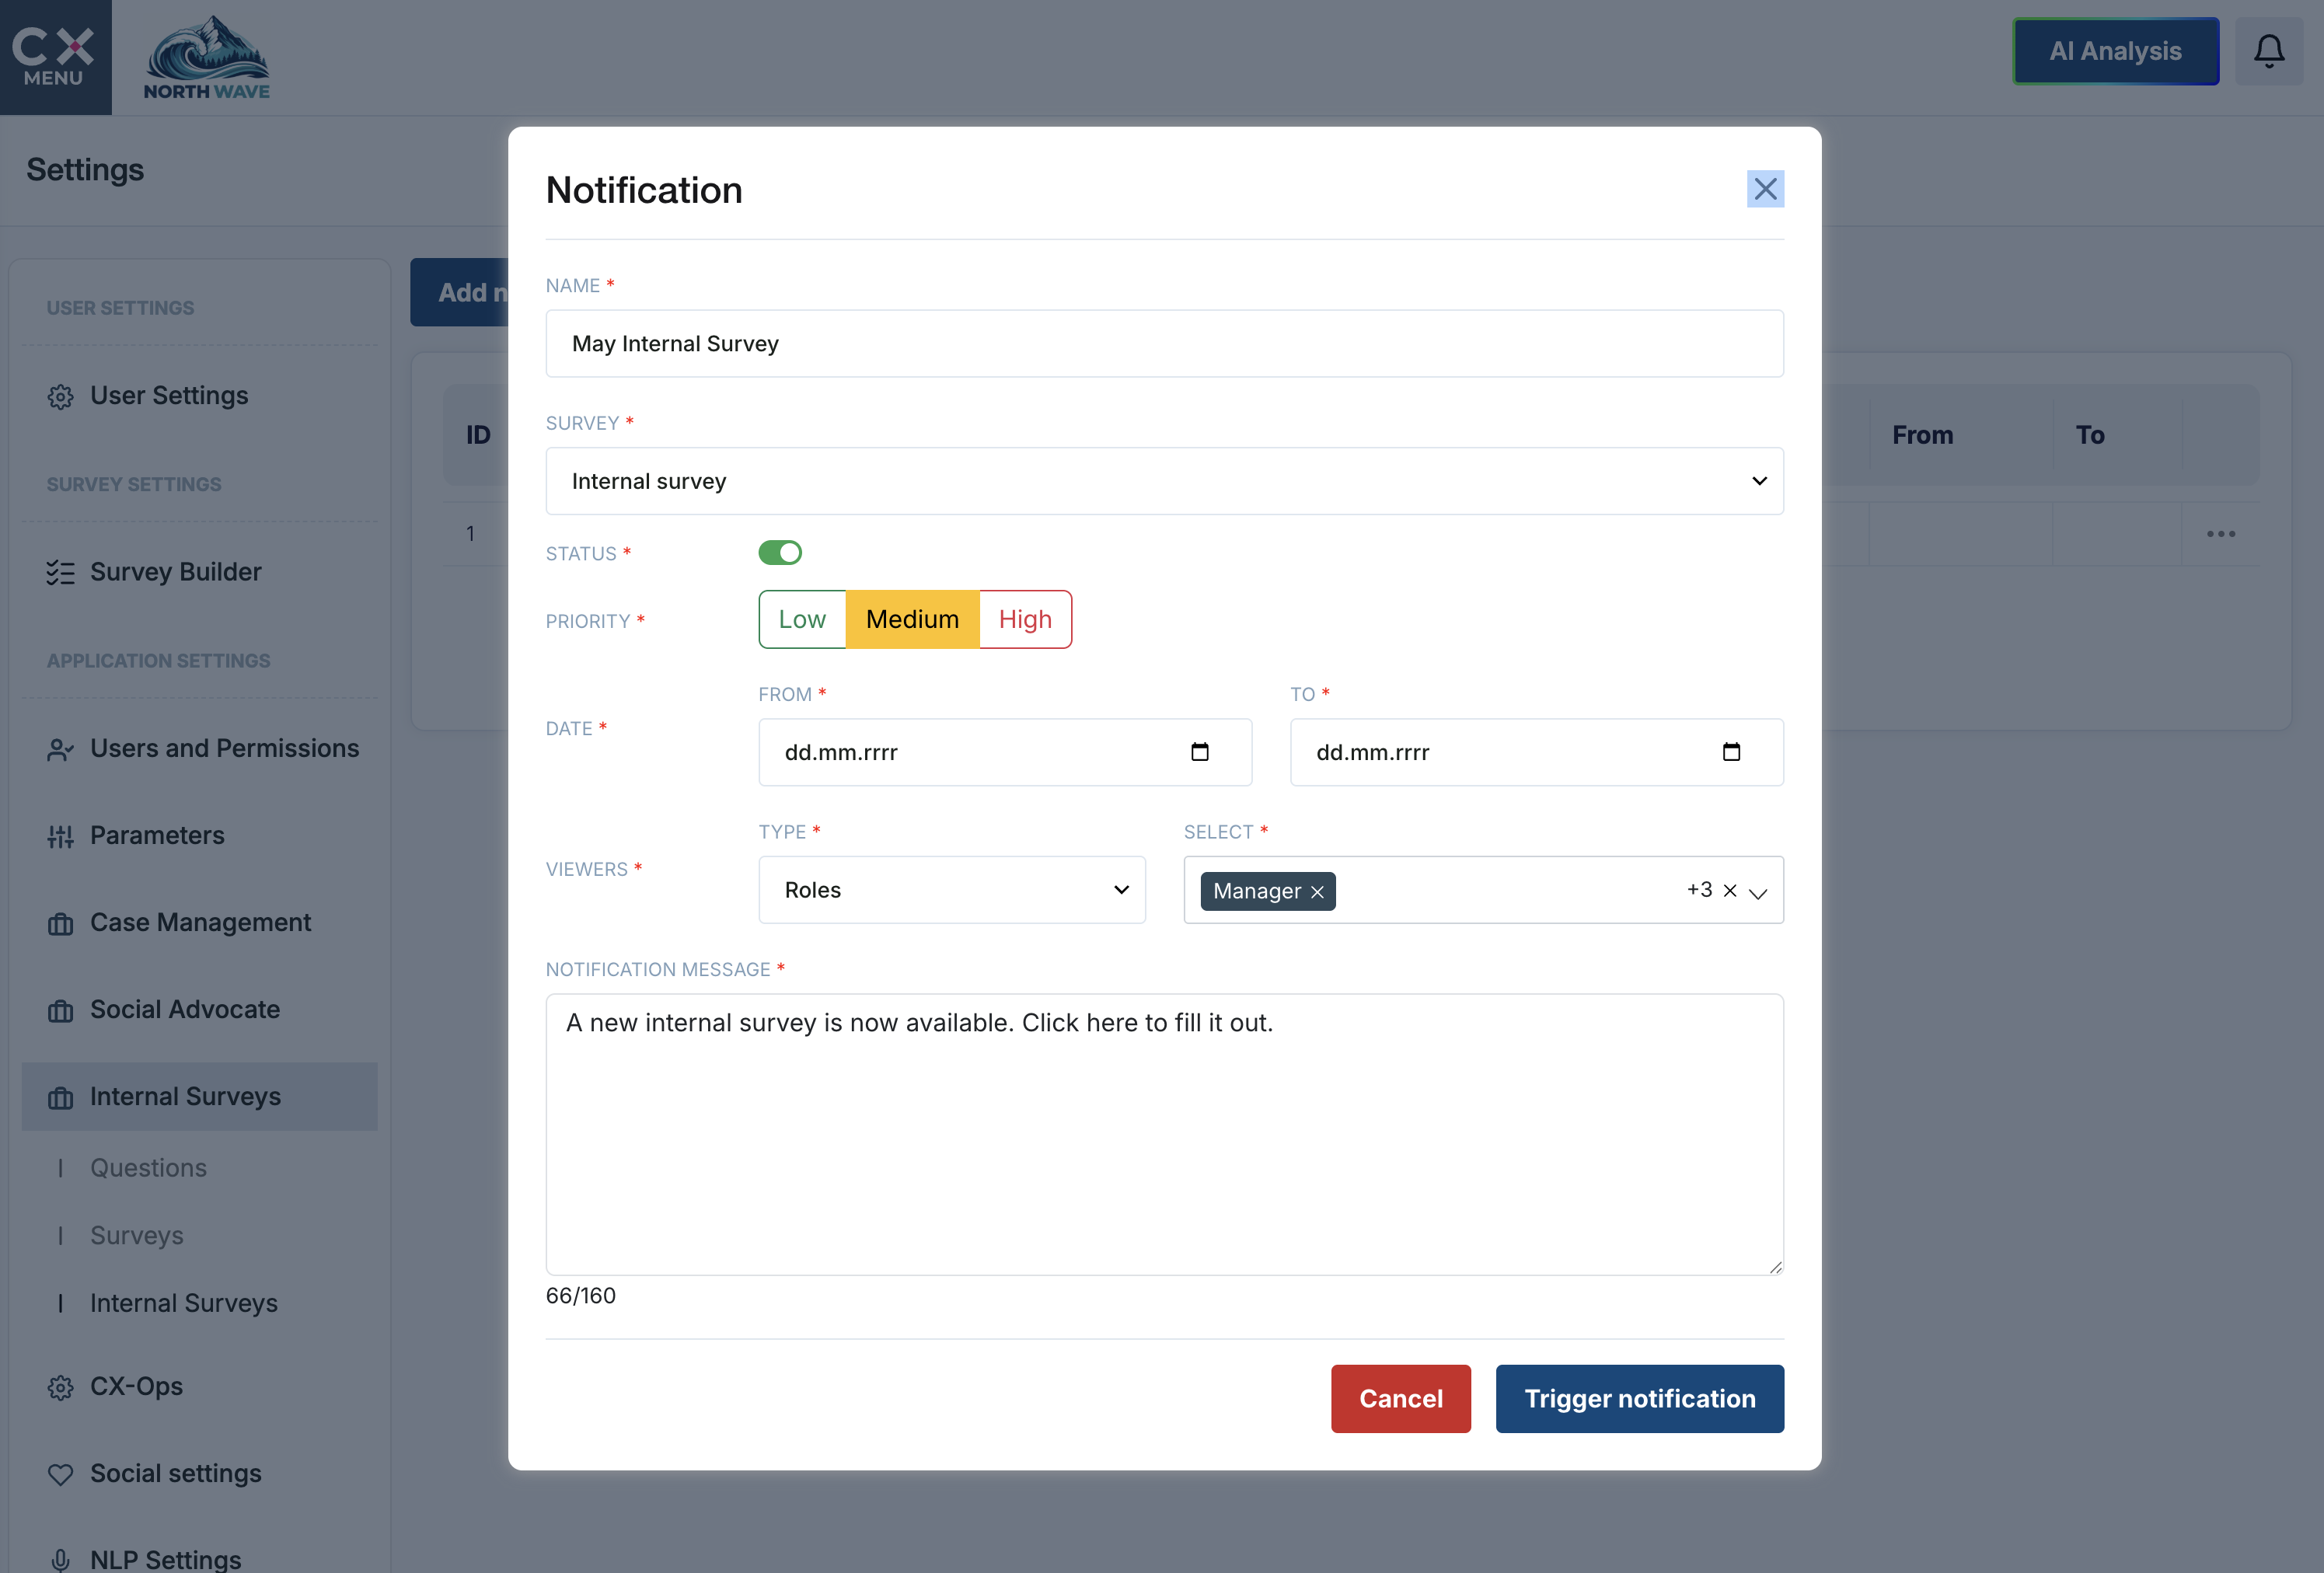Click the From column header in table
This screenshot has height=1573, width=2324.
pyautogui.click(x=1922, y=435)
